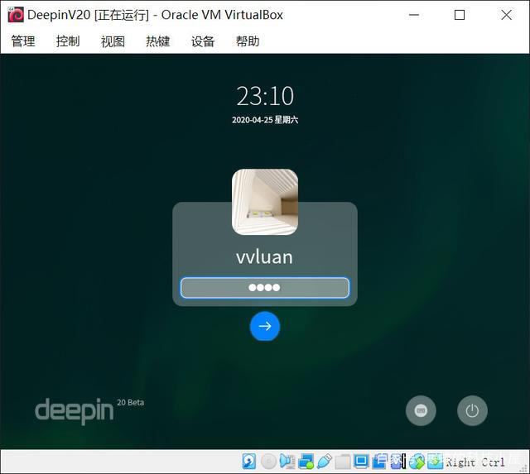Click the vvluan user avatar

pos(265,202)
